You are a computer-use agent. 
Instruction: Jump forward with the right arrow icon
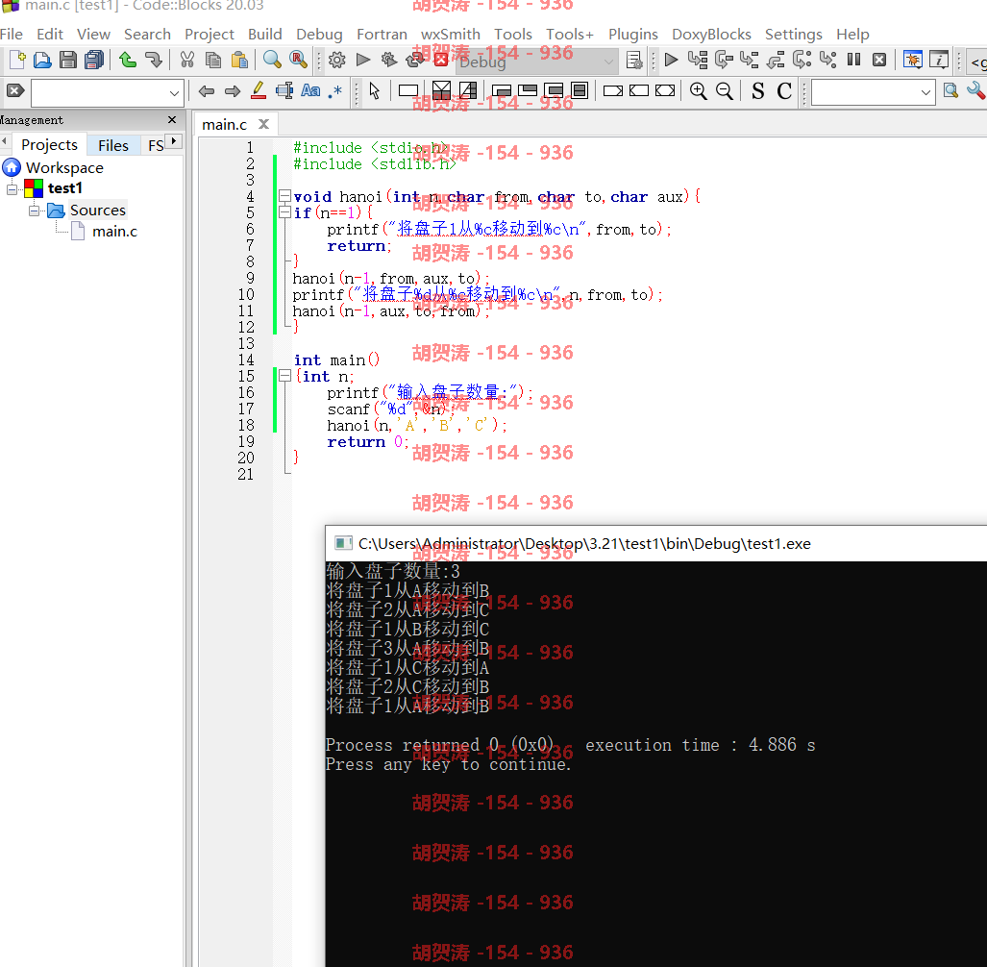click(233, 92)
